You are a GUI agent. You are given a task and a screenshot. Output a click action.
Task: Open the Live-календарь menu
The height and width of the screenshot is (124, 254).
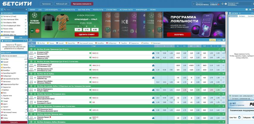[51, 10]
